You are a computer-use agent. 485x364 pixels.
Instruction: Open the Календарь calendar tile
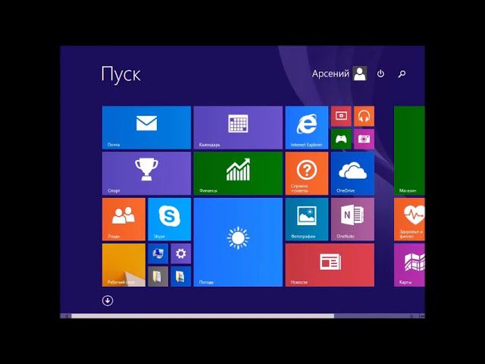[x=238, y=127]
